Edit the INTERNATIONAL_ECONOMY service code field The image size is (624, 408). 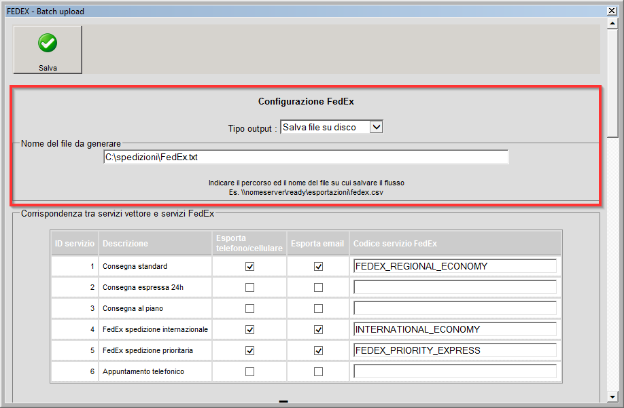[x=455, y=329]
